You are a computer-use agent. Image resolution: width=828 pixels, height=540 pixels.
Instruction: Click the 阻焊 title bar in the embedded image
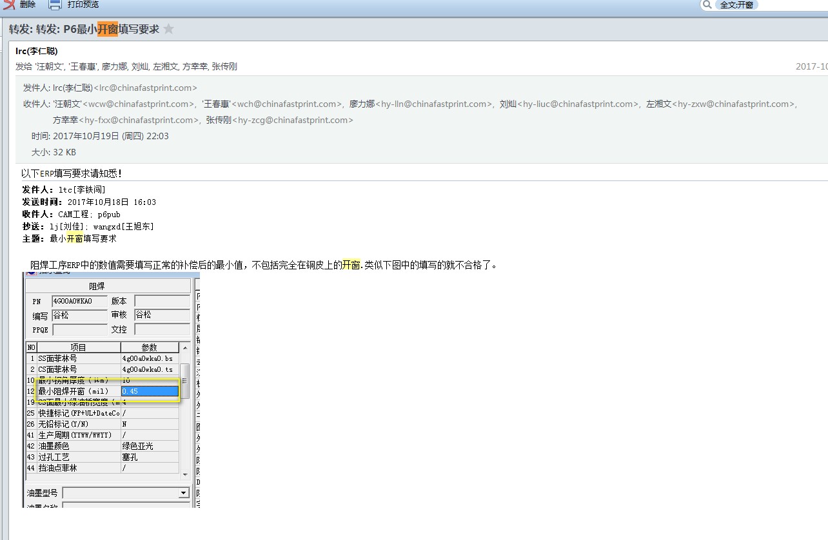click(x=108, y=286)
